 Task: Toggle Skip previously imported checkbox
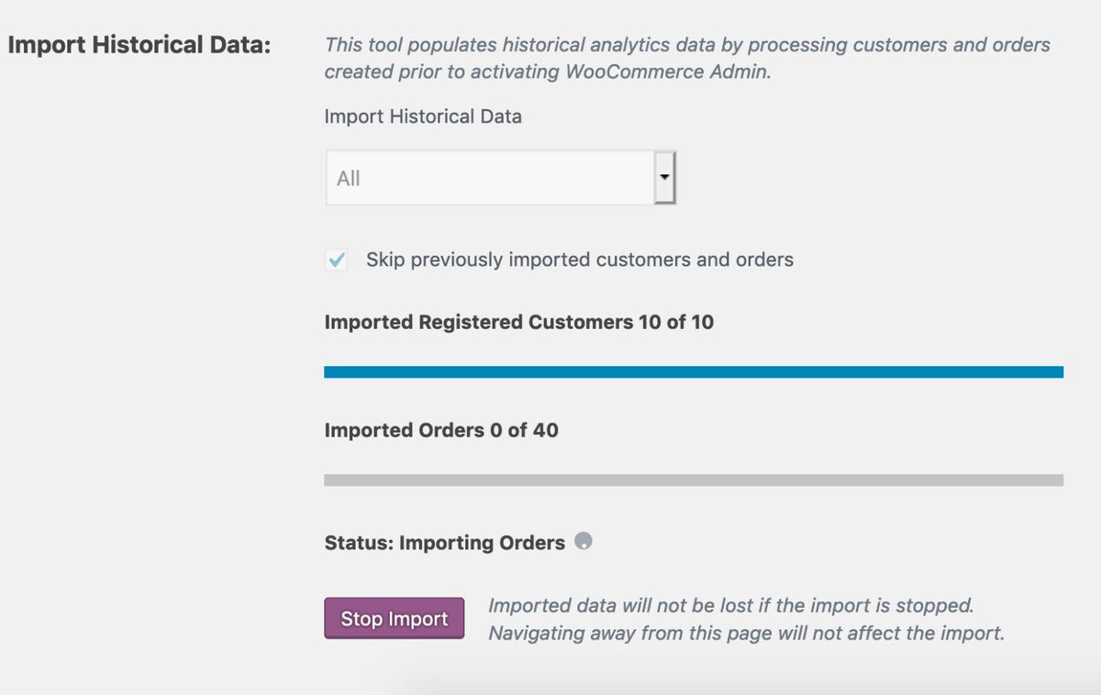click(337, 259)
